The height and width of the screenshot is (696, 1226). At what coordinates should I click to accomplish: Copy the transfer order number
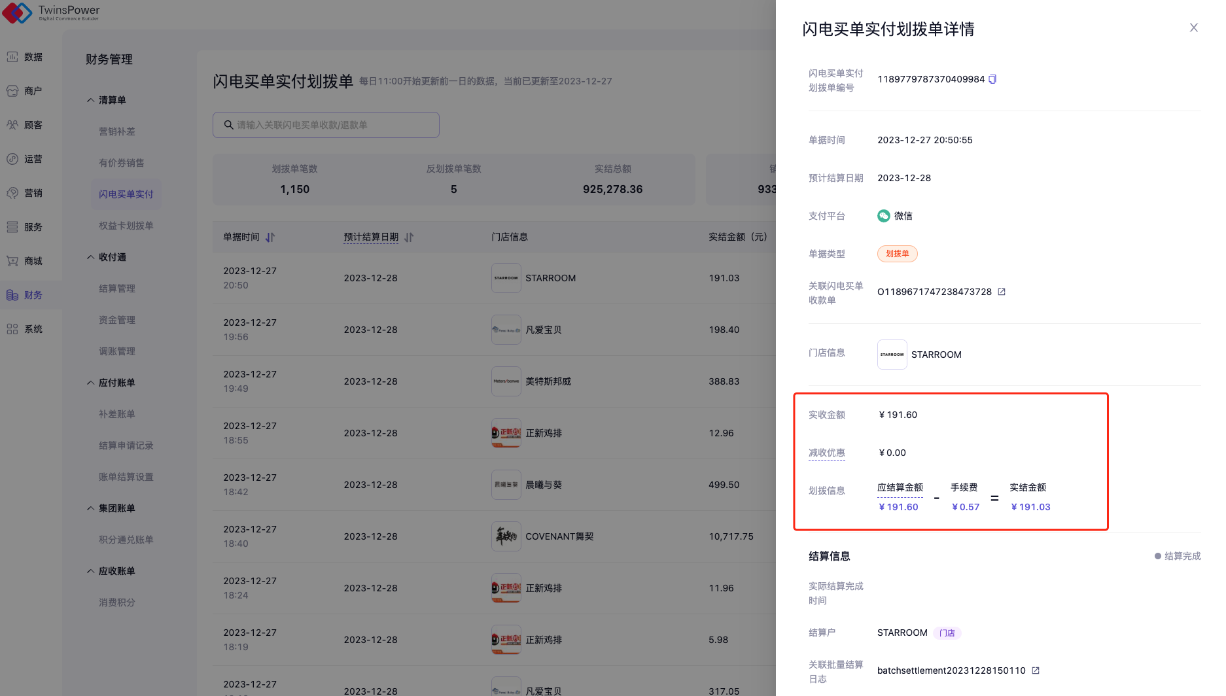(x=992, y=79)
